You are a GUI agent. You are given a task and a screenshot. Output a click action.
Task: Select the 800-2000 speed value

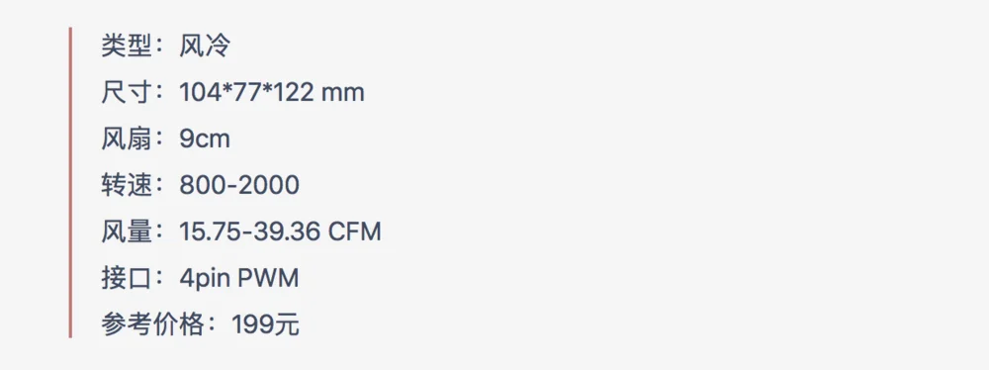239,186
